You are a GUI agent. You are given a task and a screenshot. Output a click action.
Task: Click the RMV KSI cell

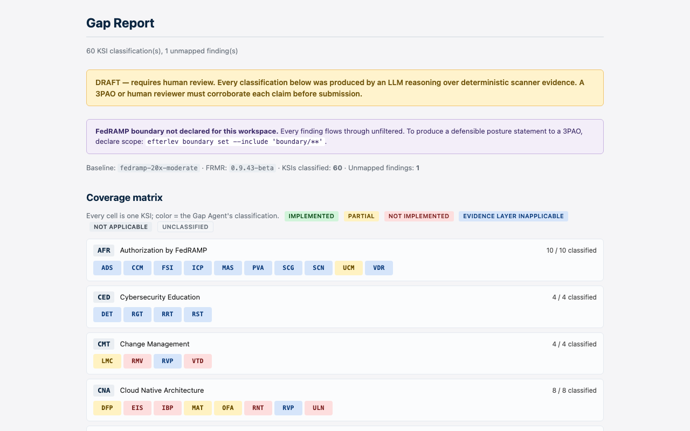point(137,361)
